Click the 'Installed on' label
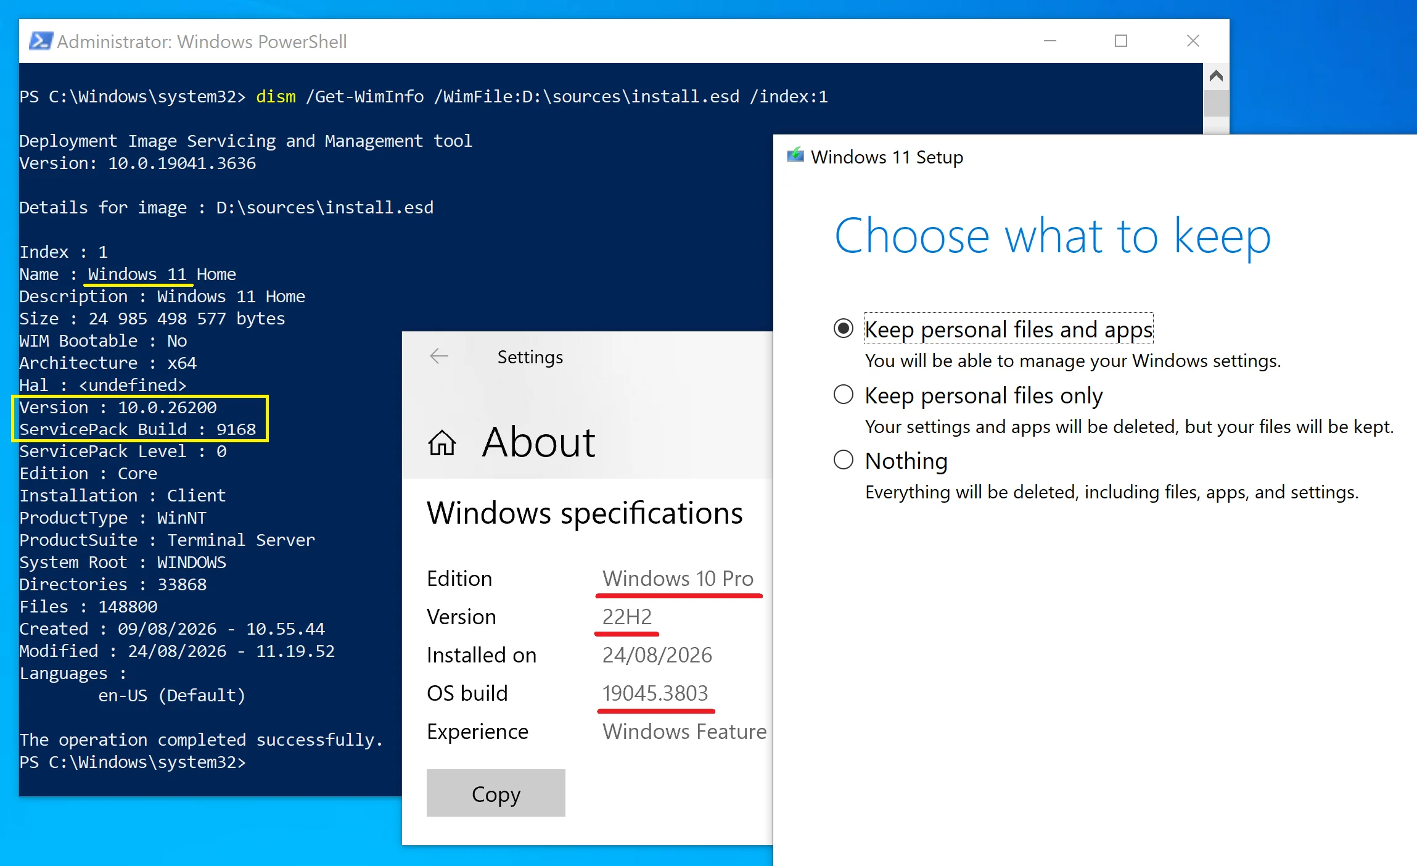This screenshot has height=866, width=1417. (482, 655)
